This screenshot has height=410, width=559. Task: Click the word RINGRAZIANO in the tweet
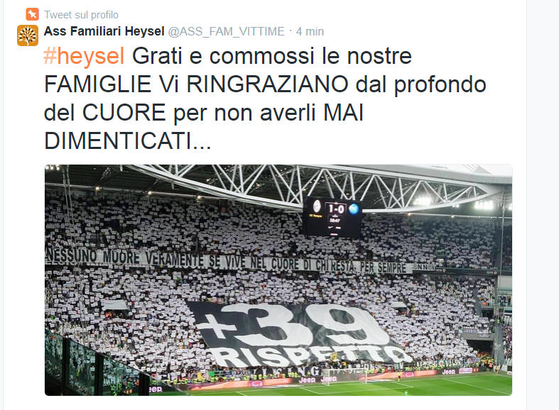click(x=267, y=84)
